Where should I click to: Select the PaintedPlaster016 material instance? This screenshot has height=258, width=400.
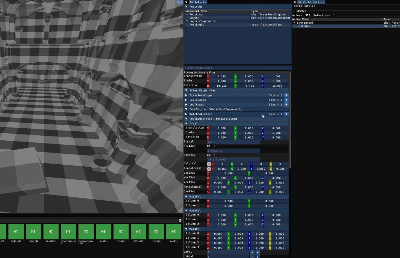point(86,232)
